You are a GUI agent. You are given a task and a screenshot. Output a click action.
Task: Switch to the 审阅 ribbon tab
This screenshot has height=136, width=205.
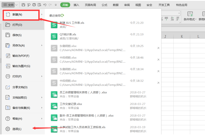click(127, 5)
